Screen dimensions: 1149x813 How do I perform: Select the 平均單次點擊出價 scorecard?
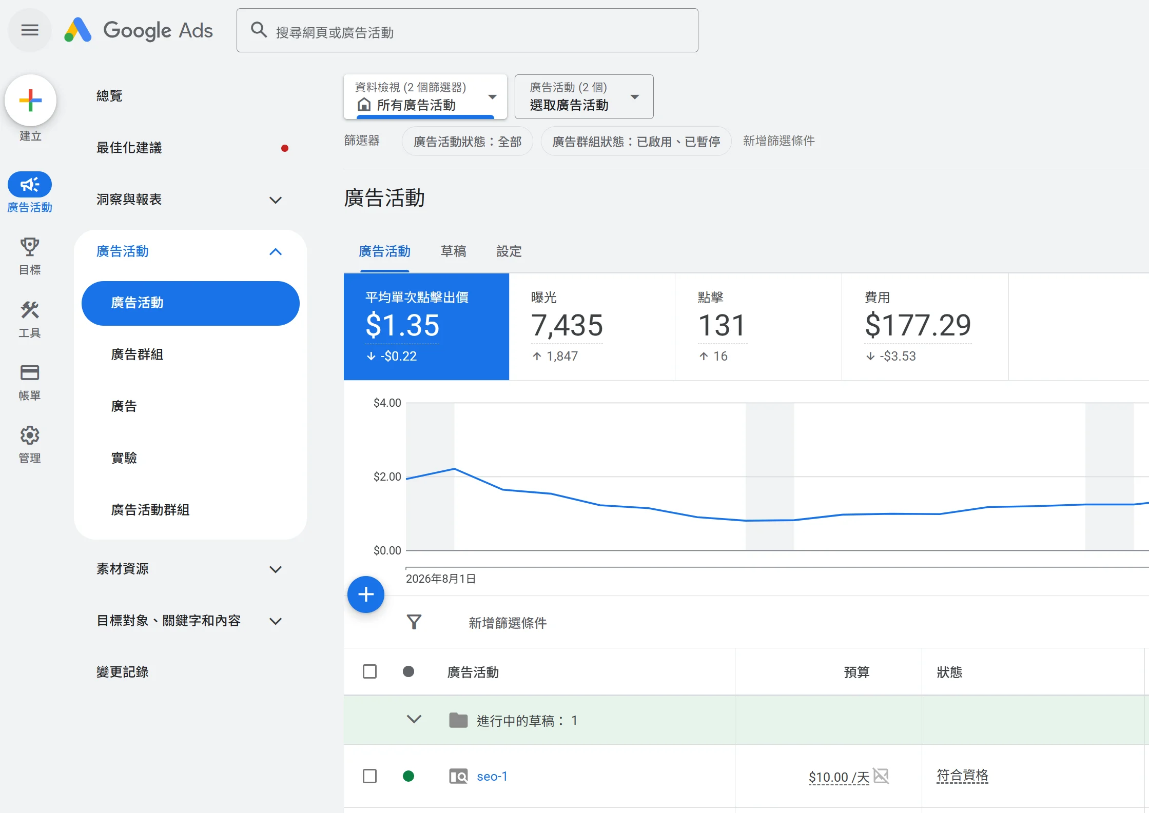coord(426,327)
